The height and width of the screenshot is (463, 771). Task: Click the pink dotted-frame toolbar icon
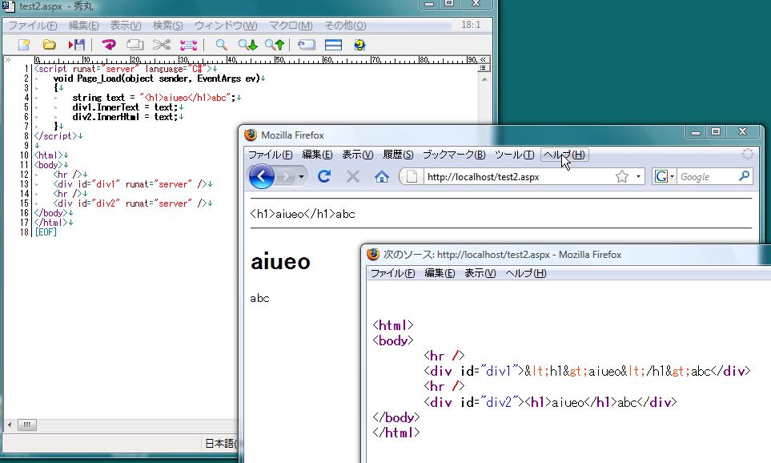coord(188,46)
